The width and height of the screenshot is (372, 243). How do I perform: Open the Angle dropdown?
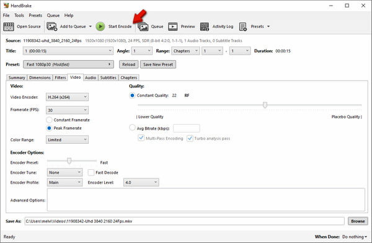(141, 51)
